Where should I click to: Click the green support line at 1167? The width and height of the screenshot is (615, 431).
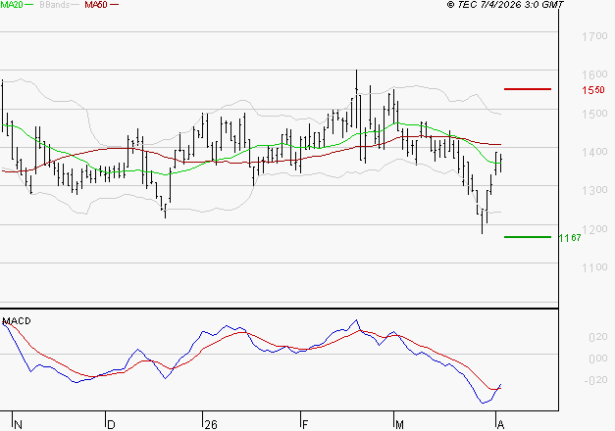point(528,237)
